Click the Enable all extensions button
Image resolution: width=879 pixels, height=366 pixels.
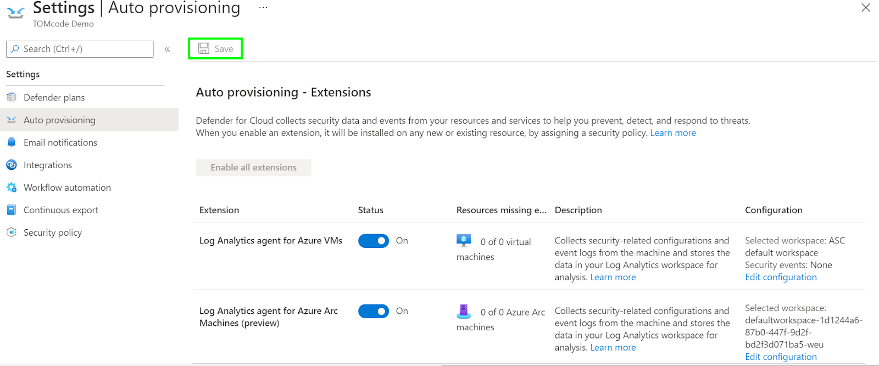click(x=253, y=168)
